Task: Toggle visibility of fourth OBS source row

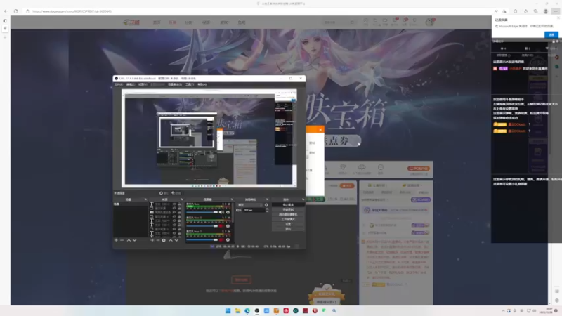Action: point(174,217)
